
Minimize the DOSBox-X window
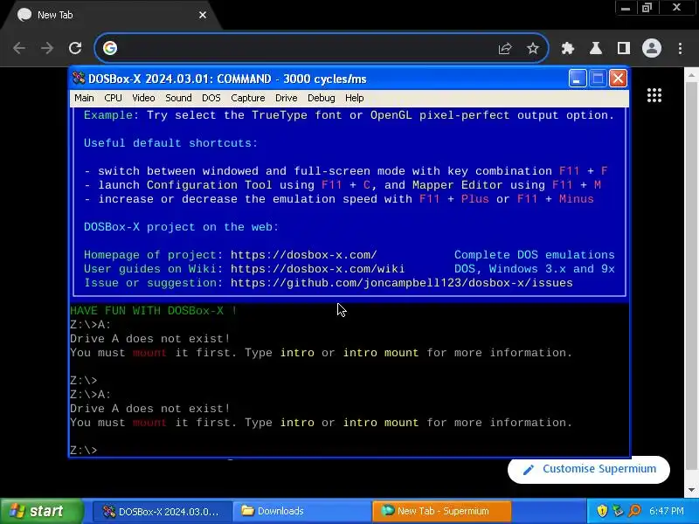point(578,79)
